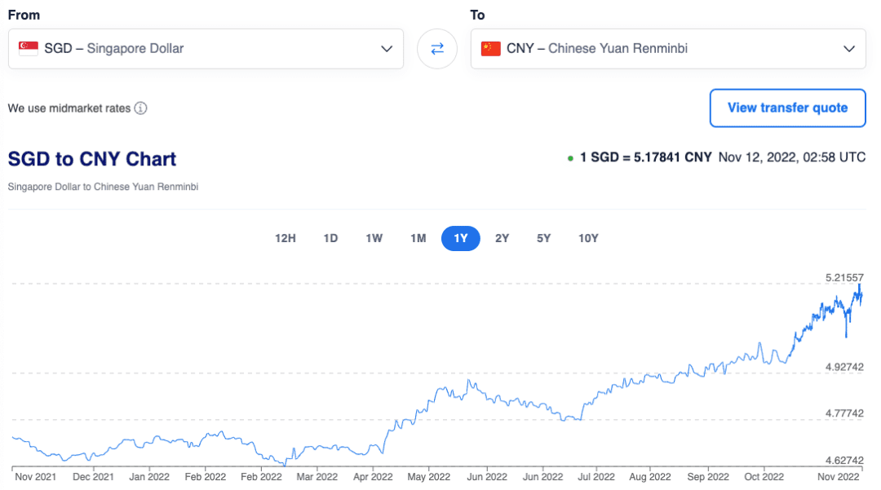
Task: Select the 12H chart range
Action: [286, 238]
